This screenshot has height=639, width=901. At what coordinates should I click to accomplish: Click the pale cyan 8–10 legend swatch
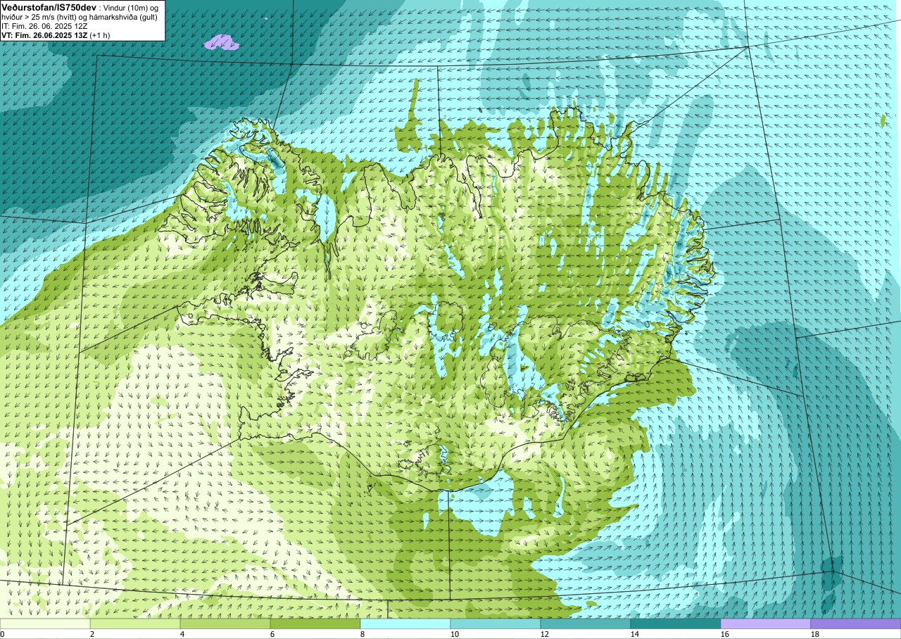(405, 624)
